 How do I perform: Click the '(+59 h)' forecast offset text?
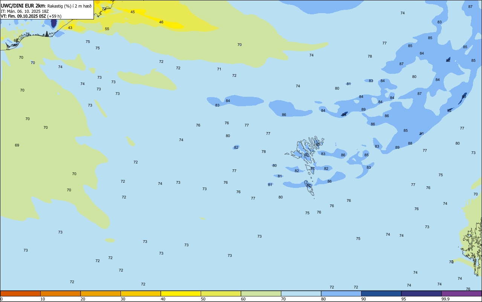click(55, 16)
